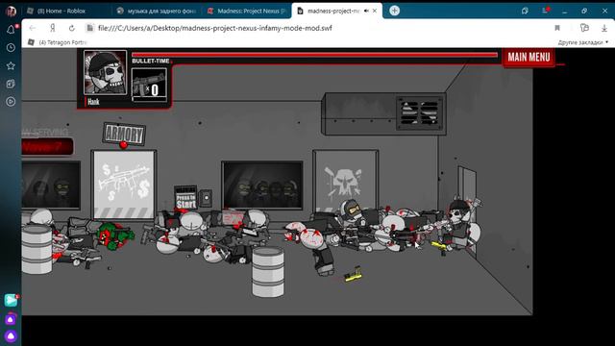Viewport: 615px width, 346px height.
Task: Click the skull emblem door
Action: 345,182
